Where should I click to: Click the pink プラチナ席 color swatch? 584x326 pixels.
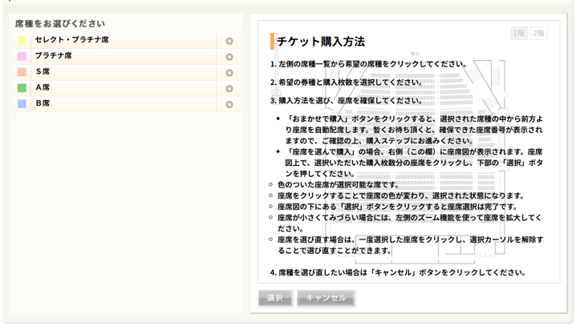click(22, 57)
